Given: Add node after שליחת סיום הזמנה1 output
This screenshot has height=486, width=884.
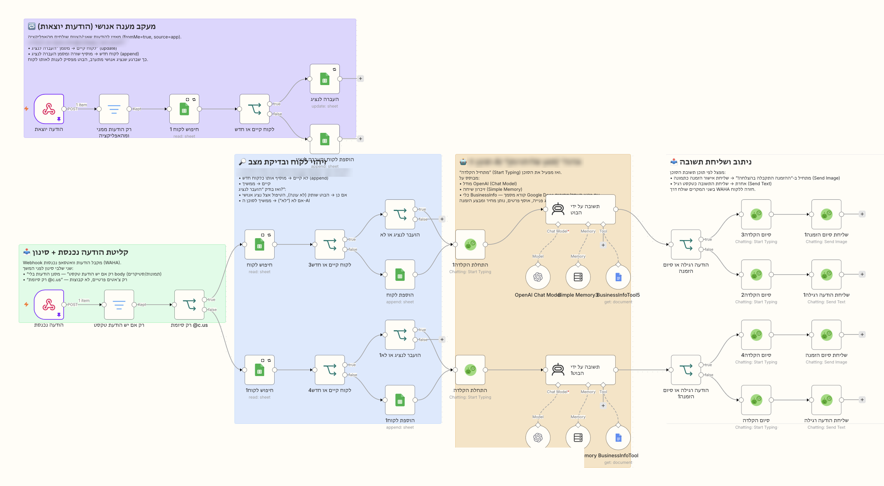Looking at the screenshot, I should click(x=862, y=214).
